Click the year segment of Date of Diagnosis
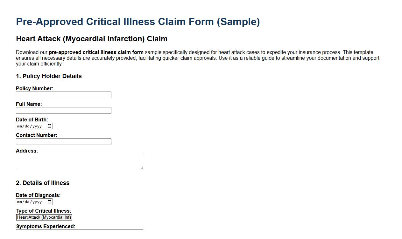Viewport: 402px width, 239px height. [37, 201]
